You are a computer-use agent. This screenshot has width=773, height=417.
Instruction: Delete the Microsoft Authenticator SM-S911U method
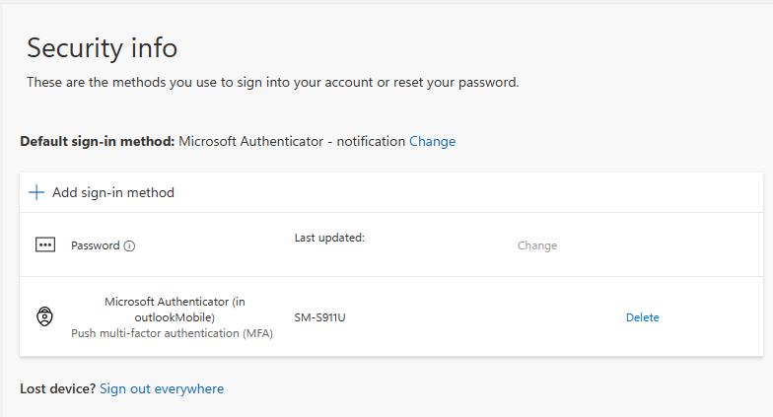[643, 317]
